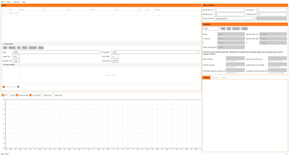This screenshot has height=155, width=289.
Task: Move the cross section burn slider handle
Action: click(4, 87)
